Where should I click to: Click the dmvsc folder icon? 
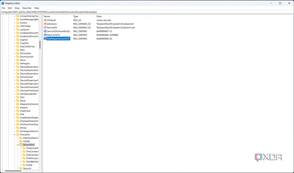(x=18, y=128)
